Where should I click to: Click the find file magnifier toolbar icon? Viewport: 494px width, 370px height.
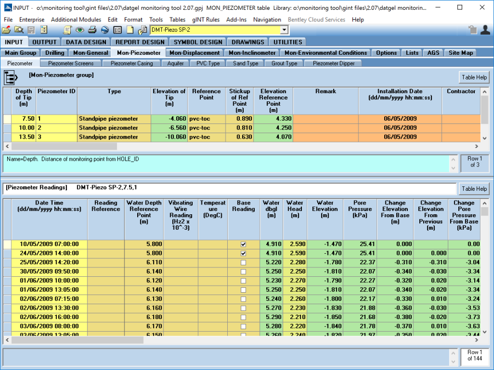tap(19, 30)
